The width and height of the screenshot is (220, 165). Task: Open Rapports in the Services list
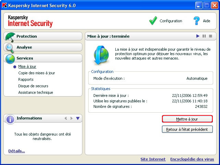26,79
